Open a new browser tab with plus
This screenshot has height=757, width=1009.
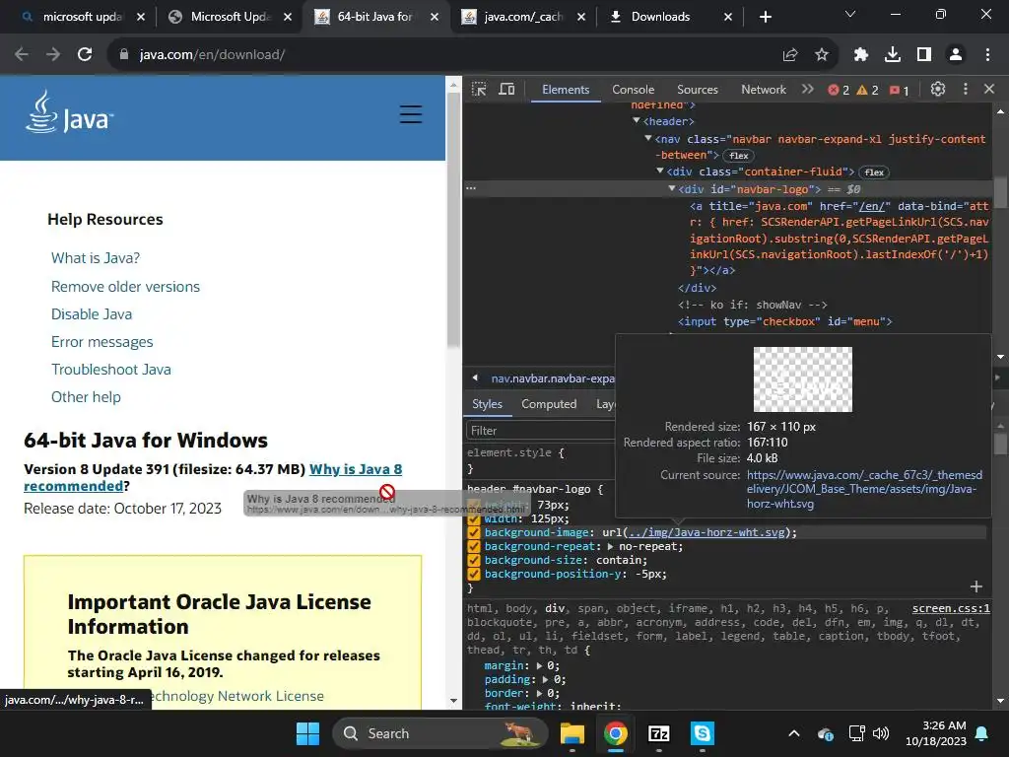click(x=765, y=17)
